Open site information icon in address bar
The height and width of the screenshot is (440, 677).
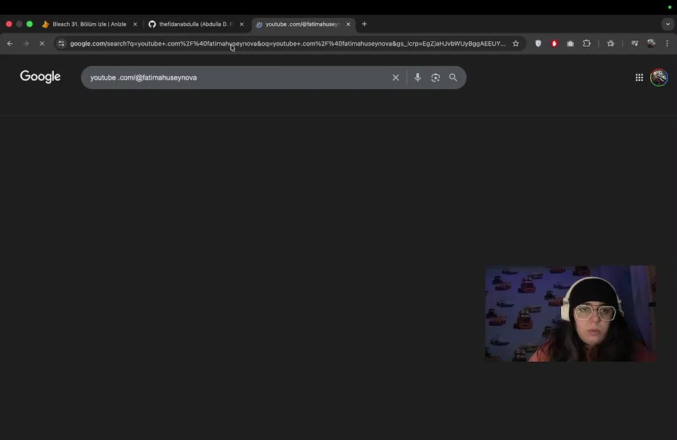click(61, 43)
